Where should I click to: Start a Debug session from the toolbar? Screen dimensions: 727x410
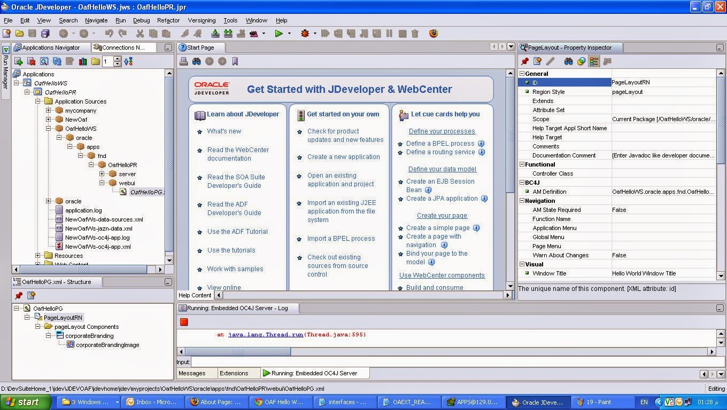[305, 33]
